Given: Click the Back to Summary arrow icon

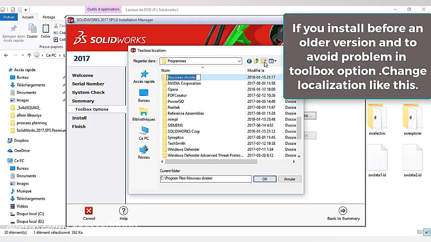Looking at the screenshot, I should point(343,210).
